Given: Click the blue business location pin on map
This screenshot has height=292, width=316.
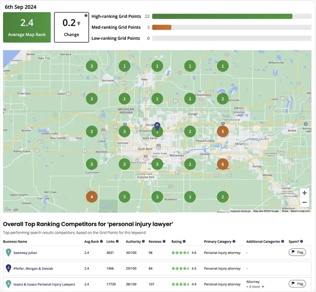Looking at the screenshot, I should (x=157, y=126).
